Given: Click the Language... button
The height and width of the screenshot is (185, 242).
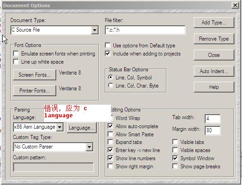Looking at the screenshot, I should tap(82, 128).
